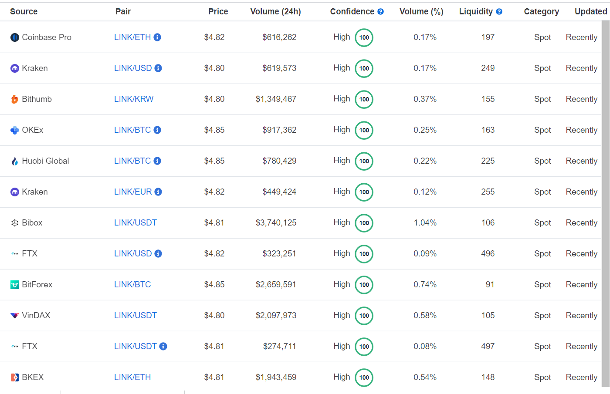
Task: Click info icon beside FTX LINK/USDT
Action: [x=163, y=347]
